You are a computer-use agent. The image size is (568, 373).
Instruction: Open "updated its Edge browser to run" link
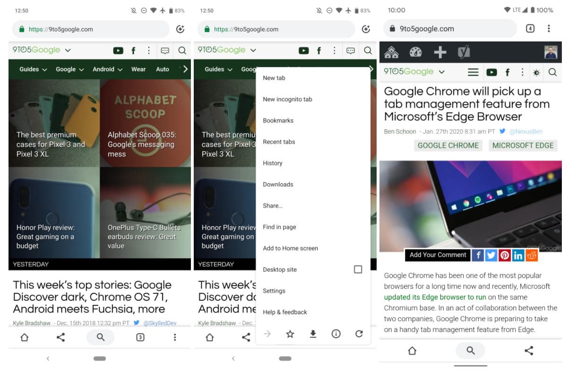pyautogui.click(x=435, y=297)
